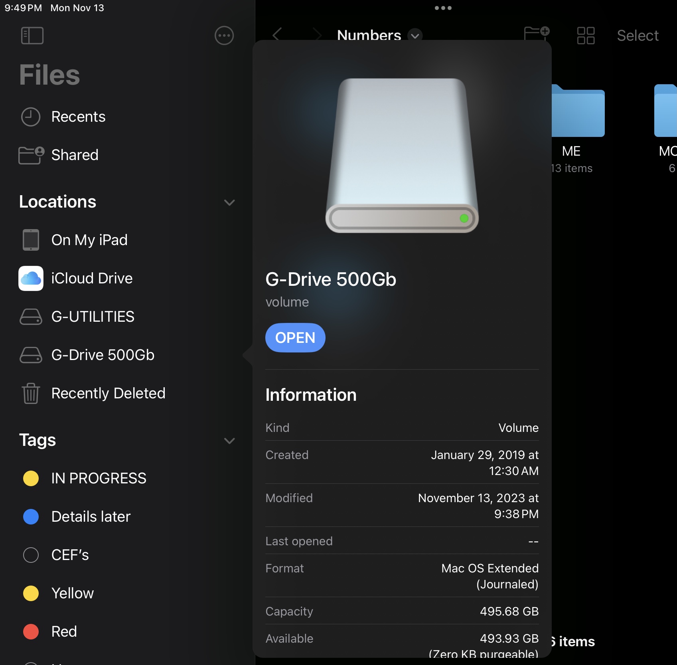Click the empty CEF's tag circle

pos(31,555)
